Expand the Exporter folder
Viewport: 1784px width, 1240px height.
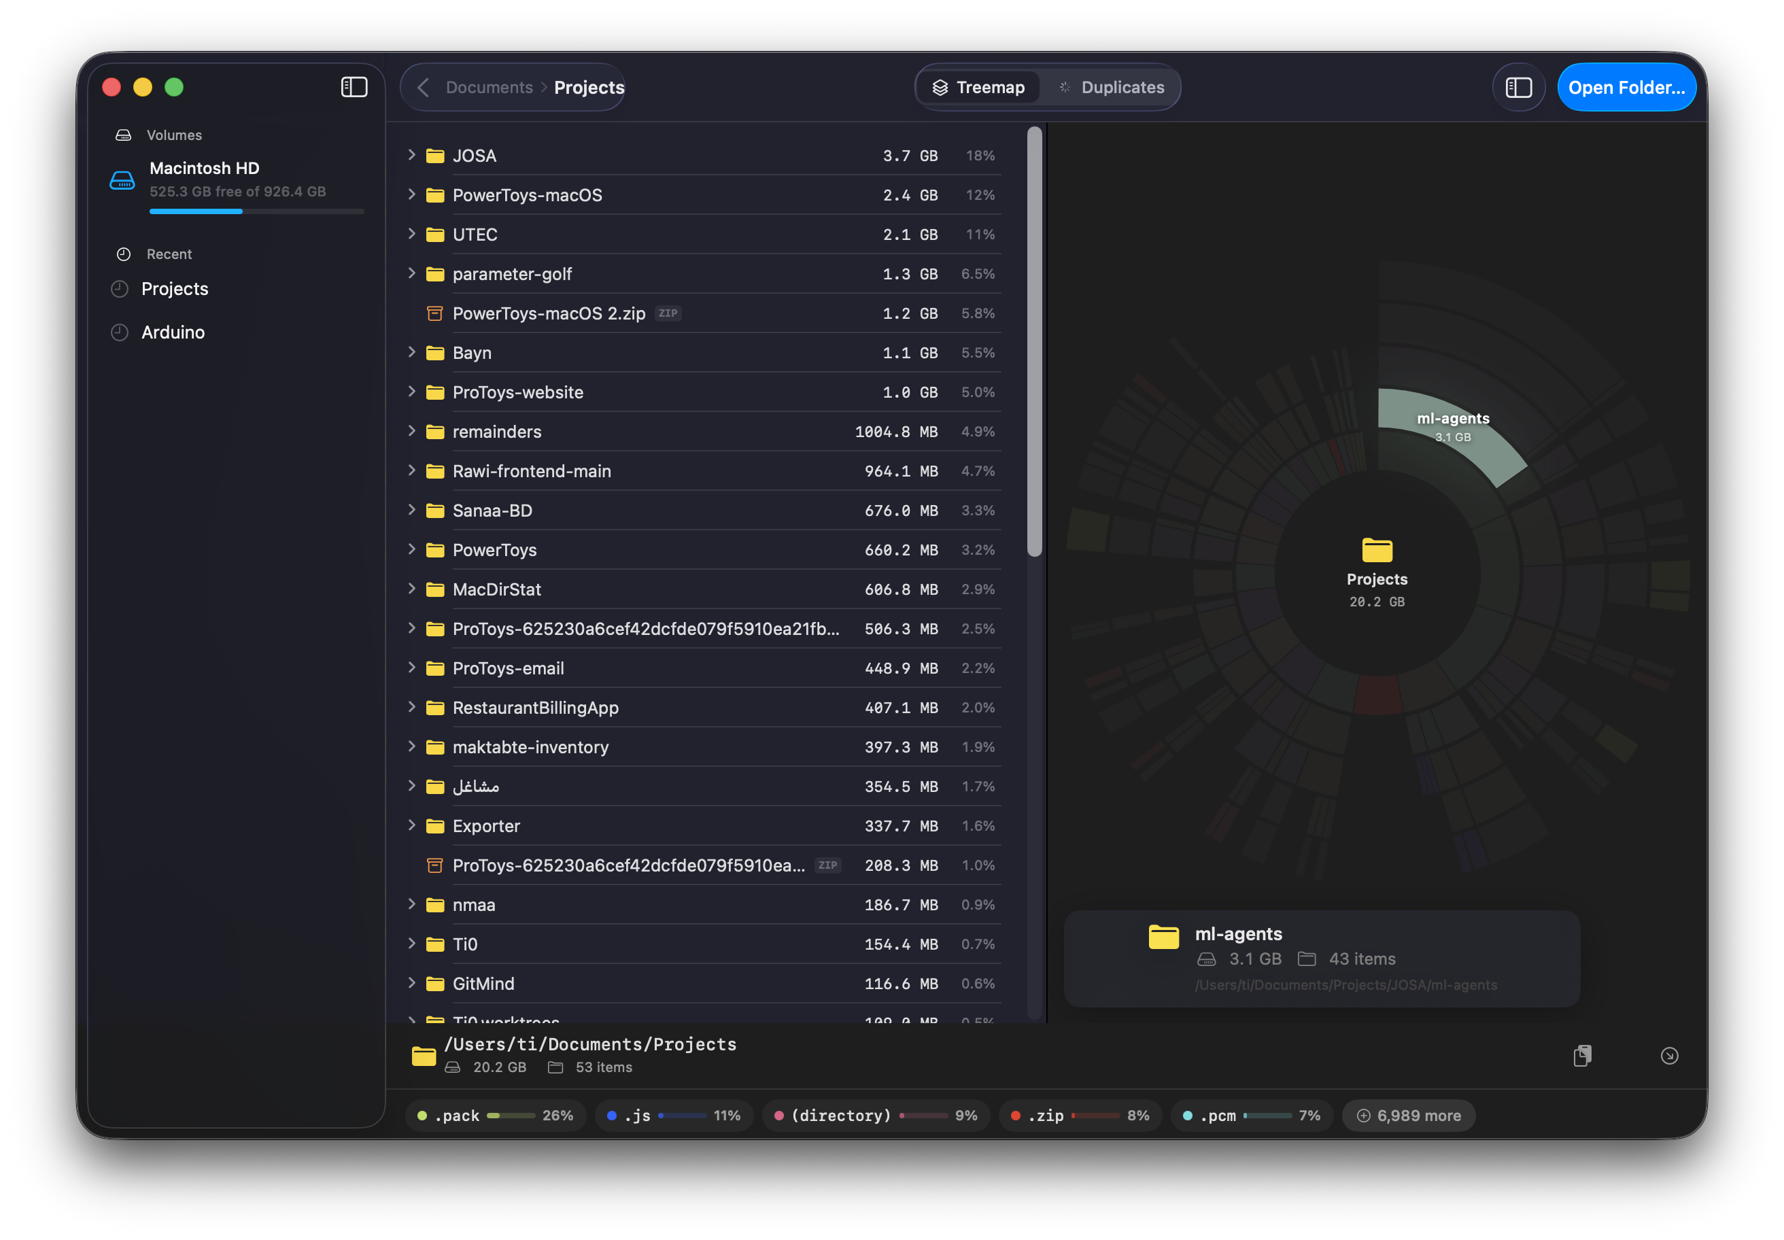coord(412,825)
